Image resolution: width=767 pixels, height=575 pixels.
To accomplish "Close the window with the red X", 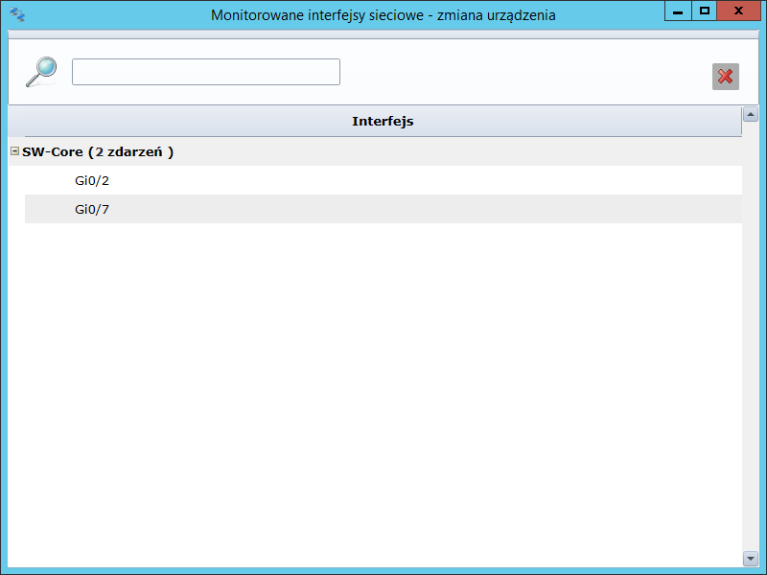I will [739, 11].
